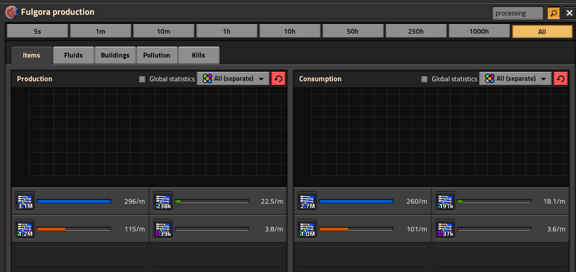The width and height of the screenshot is (576, 272).
Task: Open the Production quality filter dropdown
Action: (x=233, y=79)
